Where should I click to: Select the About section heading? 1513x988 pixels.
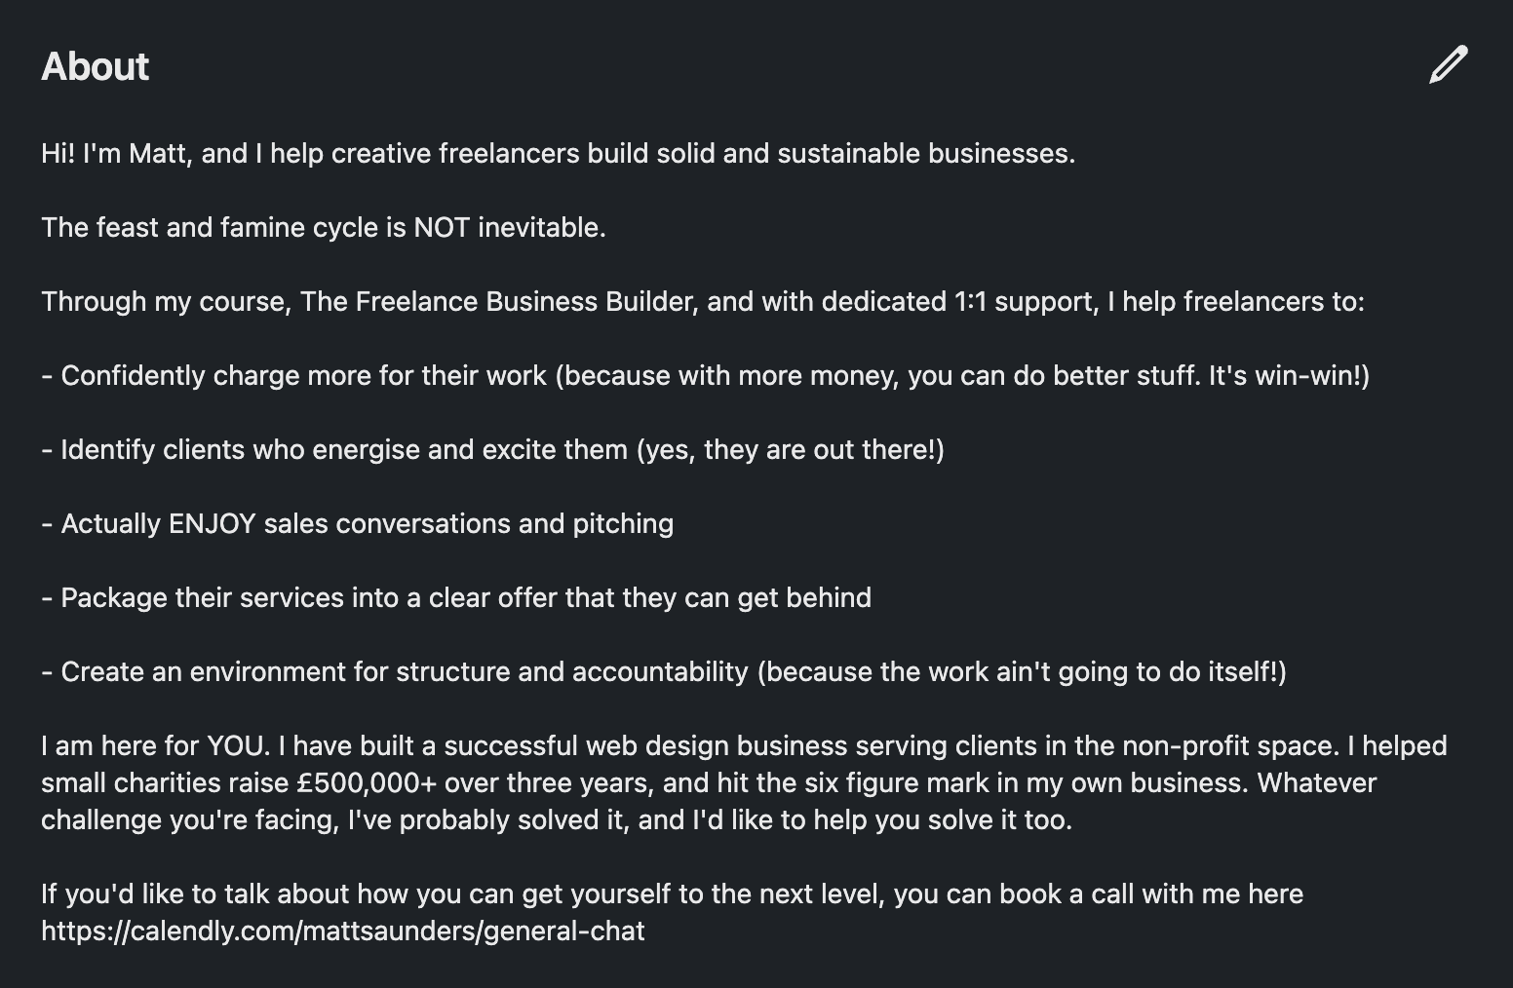pyautogui.click(x=96, y=66)
